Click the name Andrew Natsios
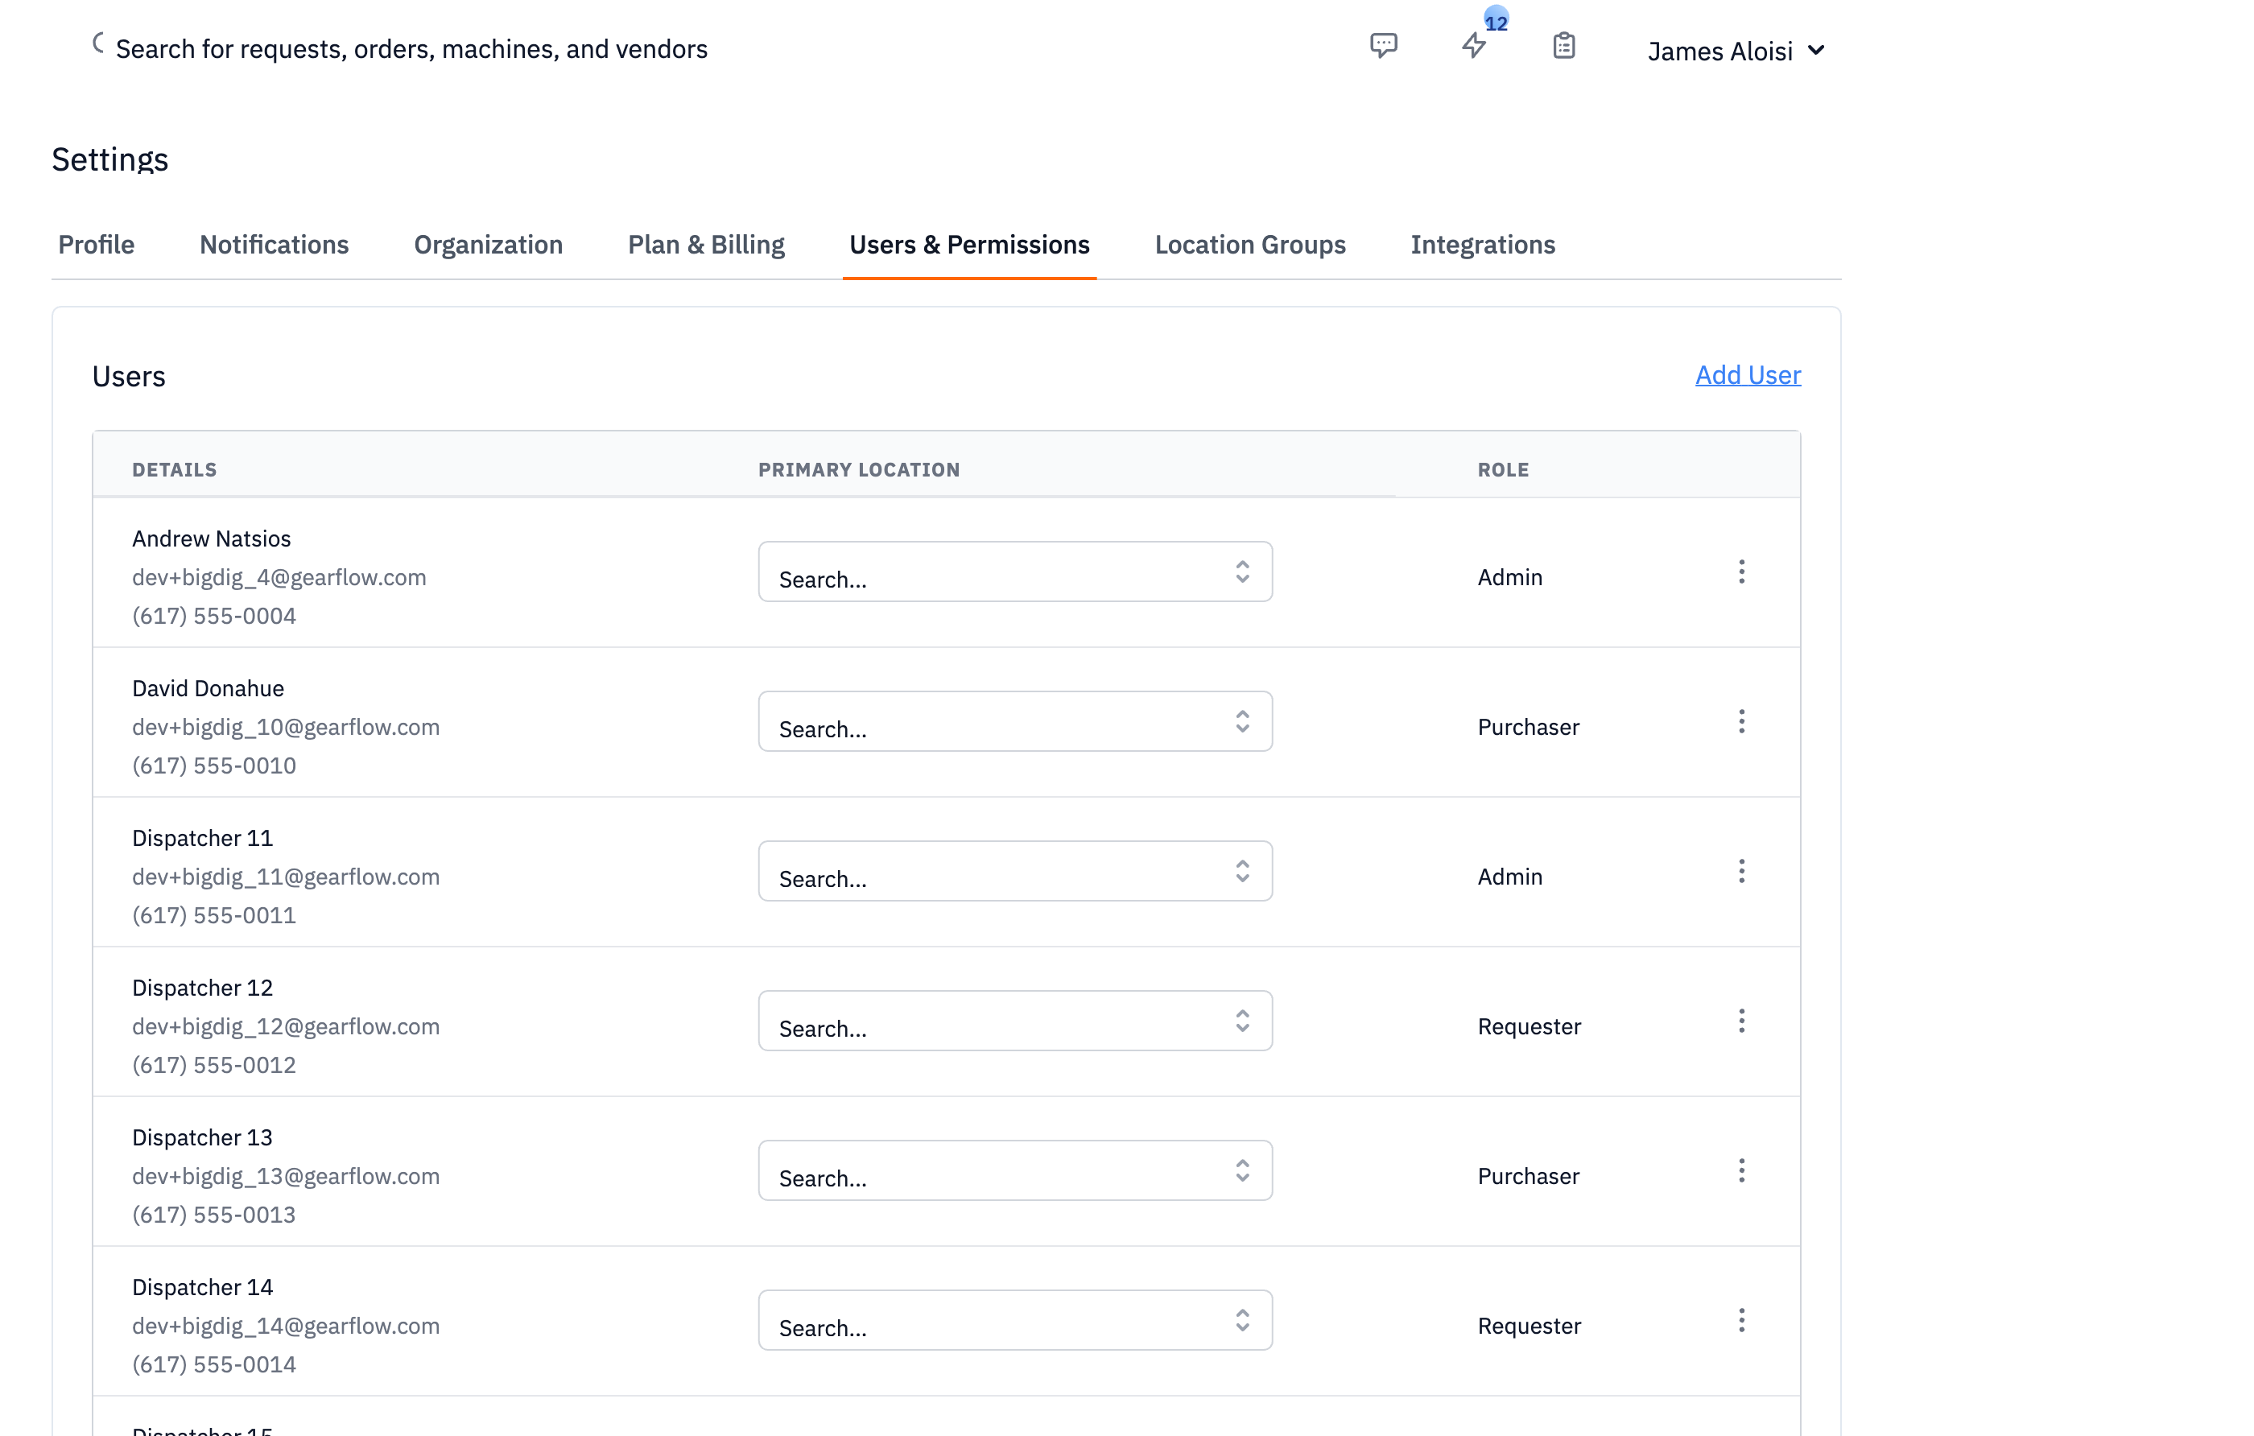This screenshot has height=1436, width=2254. click(x=212, y=538)
